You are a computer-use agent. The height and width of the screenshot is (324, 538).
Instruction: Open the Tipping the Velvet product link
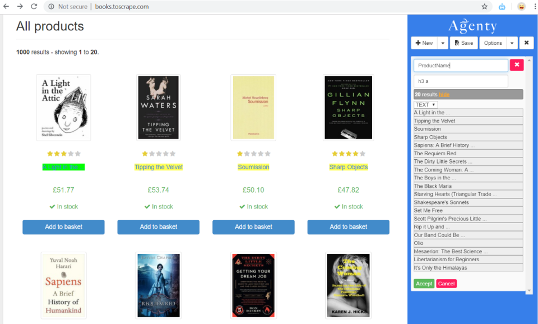click(158, 166)
